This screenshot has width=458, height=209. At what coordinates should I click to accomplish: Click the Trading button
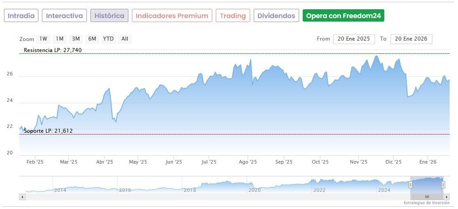pyautogui.click(x=233, y=15)
